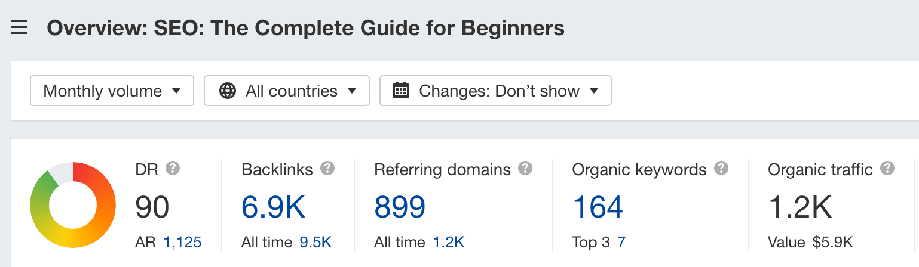Image resolution: width=919 pixels, height=267 pixels.
Task: Click the DR donut chart
Action: (73, 205)
